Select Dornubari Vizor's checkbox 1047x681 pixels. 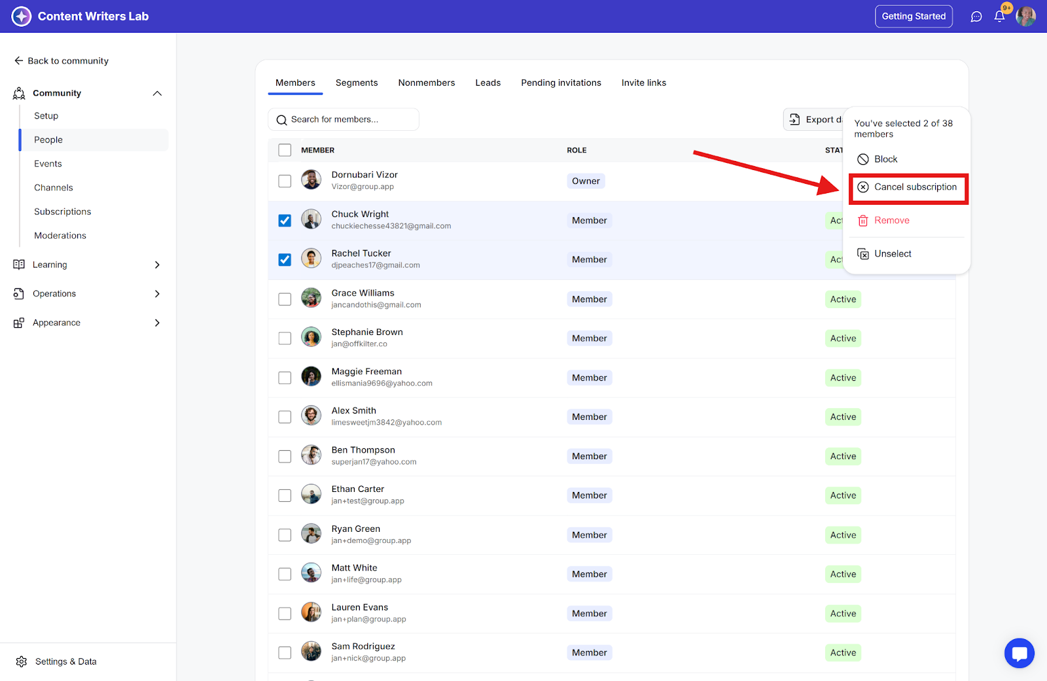285,181
